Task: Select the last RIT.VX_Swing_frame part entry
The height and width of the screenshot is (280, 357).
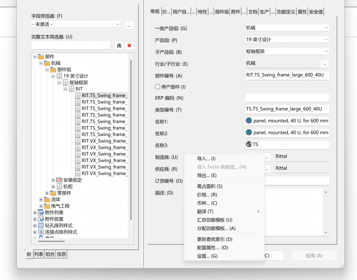Action: (x=104, y=173)
